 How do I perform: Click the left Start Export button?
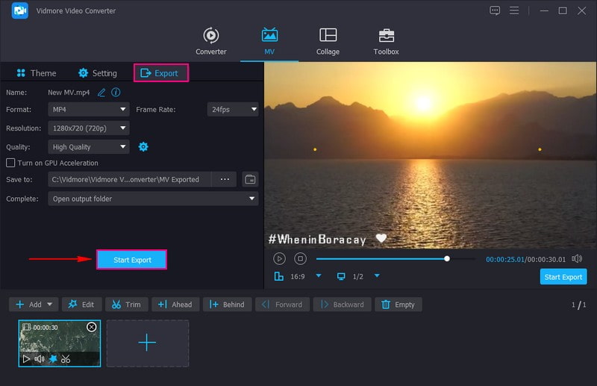[132, 260]
